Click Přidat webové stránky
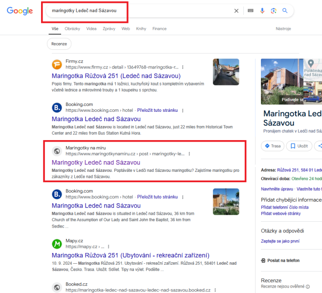The image size is (322, 293). point(281,213)
